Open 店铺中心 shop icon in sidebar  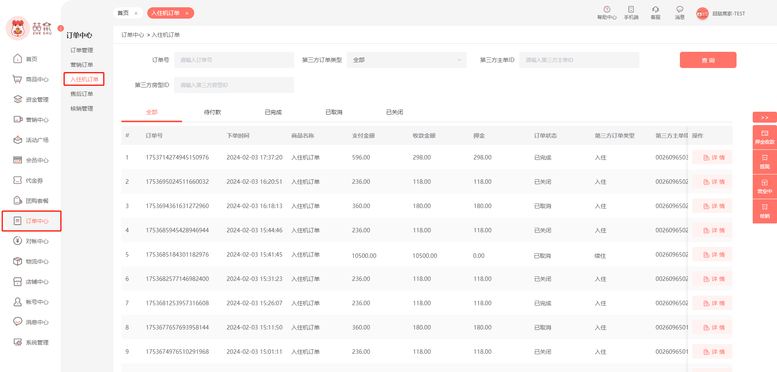tap(17, 281)
